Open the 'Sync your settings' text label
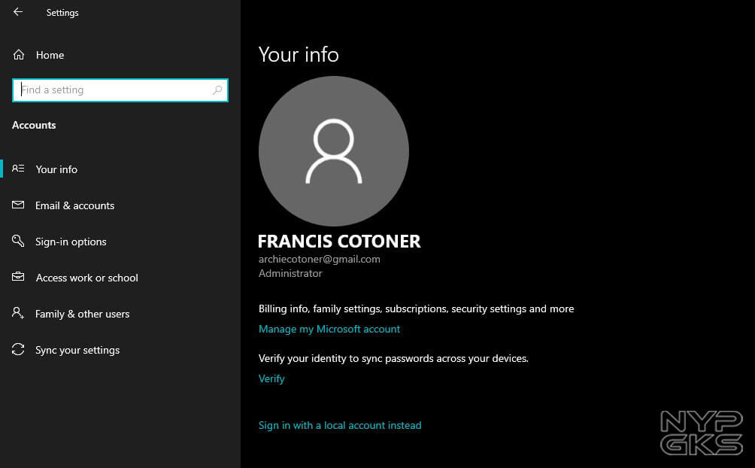755x468 pixels. click(x=77, y=350)
